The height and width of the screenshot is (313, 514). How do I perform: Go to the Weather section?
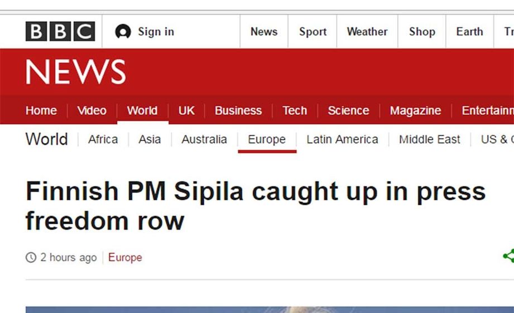point(367,32)
